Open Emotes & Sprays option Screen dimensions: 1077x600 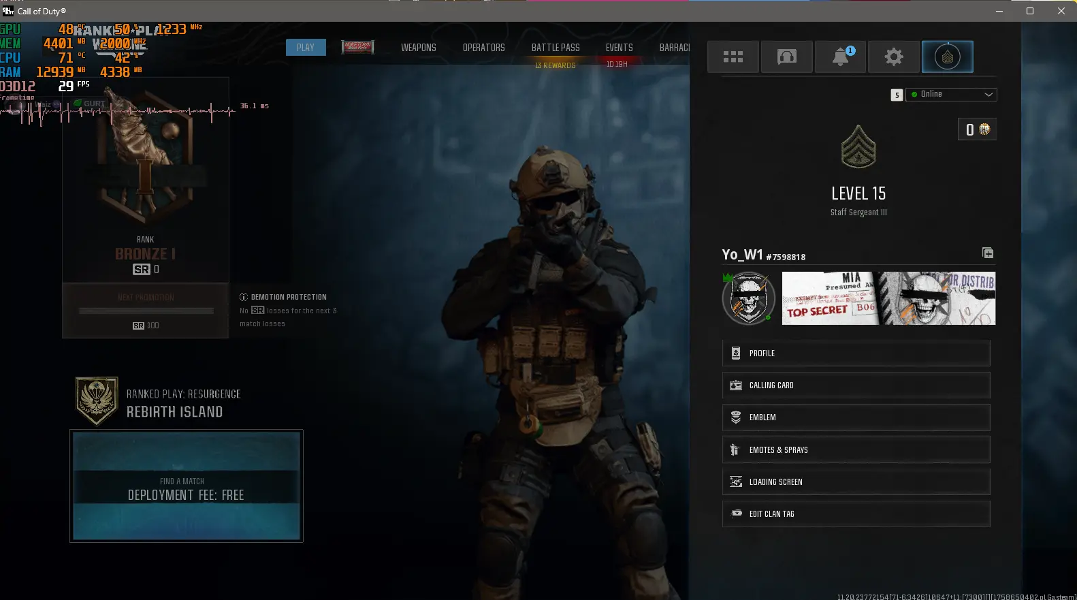[856, 450]
